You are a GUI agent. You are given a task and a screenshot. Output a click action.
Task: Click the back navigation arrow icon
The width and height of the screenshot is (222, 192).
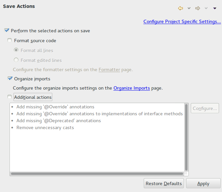click(180, 8)
